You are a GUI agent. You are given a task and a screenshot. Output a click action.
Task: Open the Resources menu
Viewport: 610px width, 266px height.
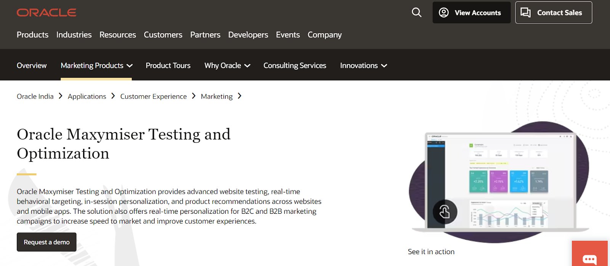(x=118, y=35)
